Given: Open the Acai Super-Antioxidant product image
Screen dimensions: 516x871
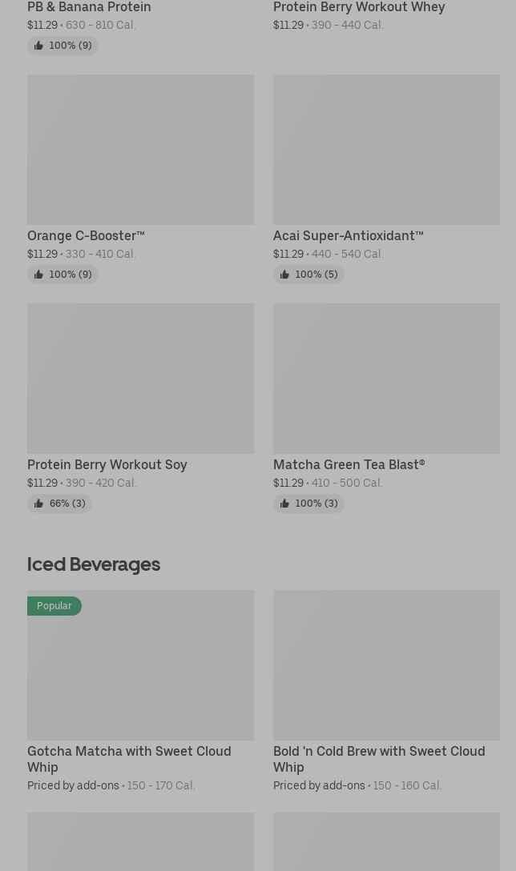Looking at the screenshot, I should (386, 150).
